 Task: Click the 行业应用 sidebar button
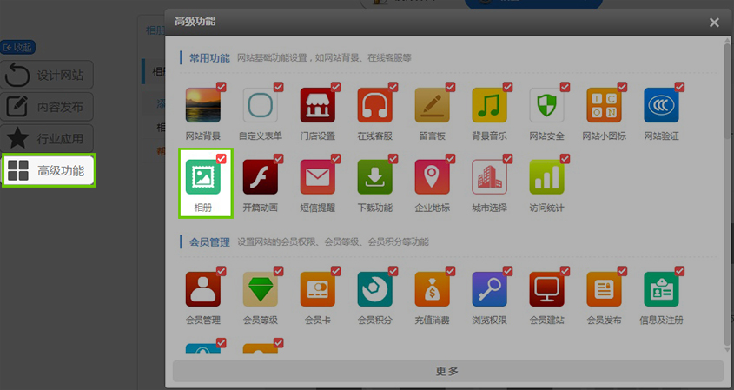(x=49, y=138)
